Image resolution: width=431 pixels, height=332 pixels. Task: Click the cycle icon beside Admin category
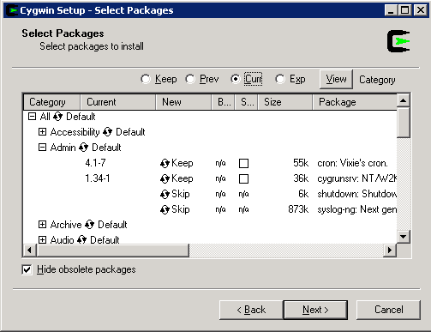(x=84, y=148)
